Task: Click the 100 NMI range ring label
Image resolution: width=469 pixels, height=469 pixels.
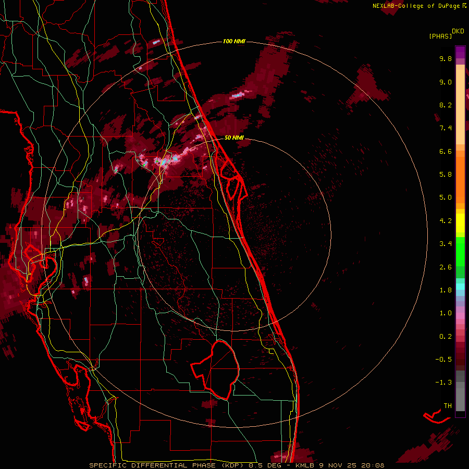Action: click(234, 41)
